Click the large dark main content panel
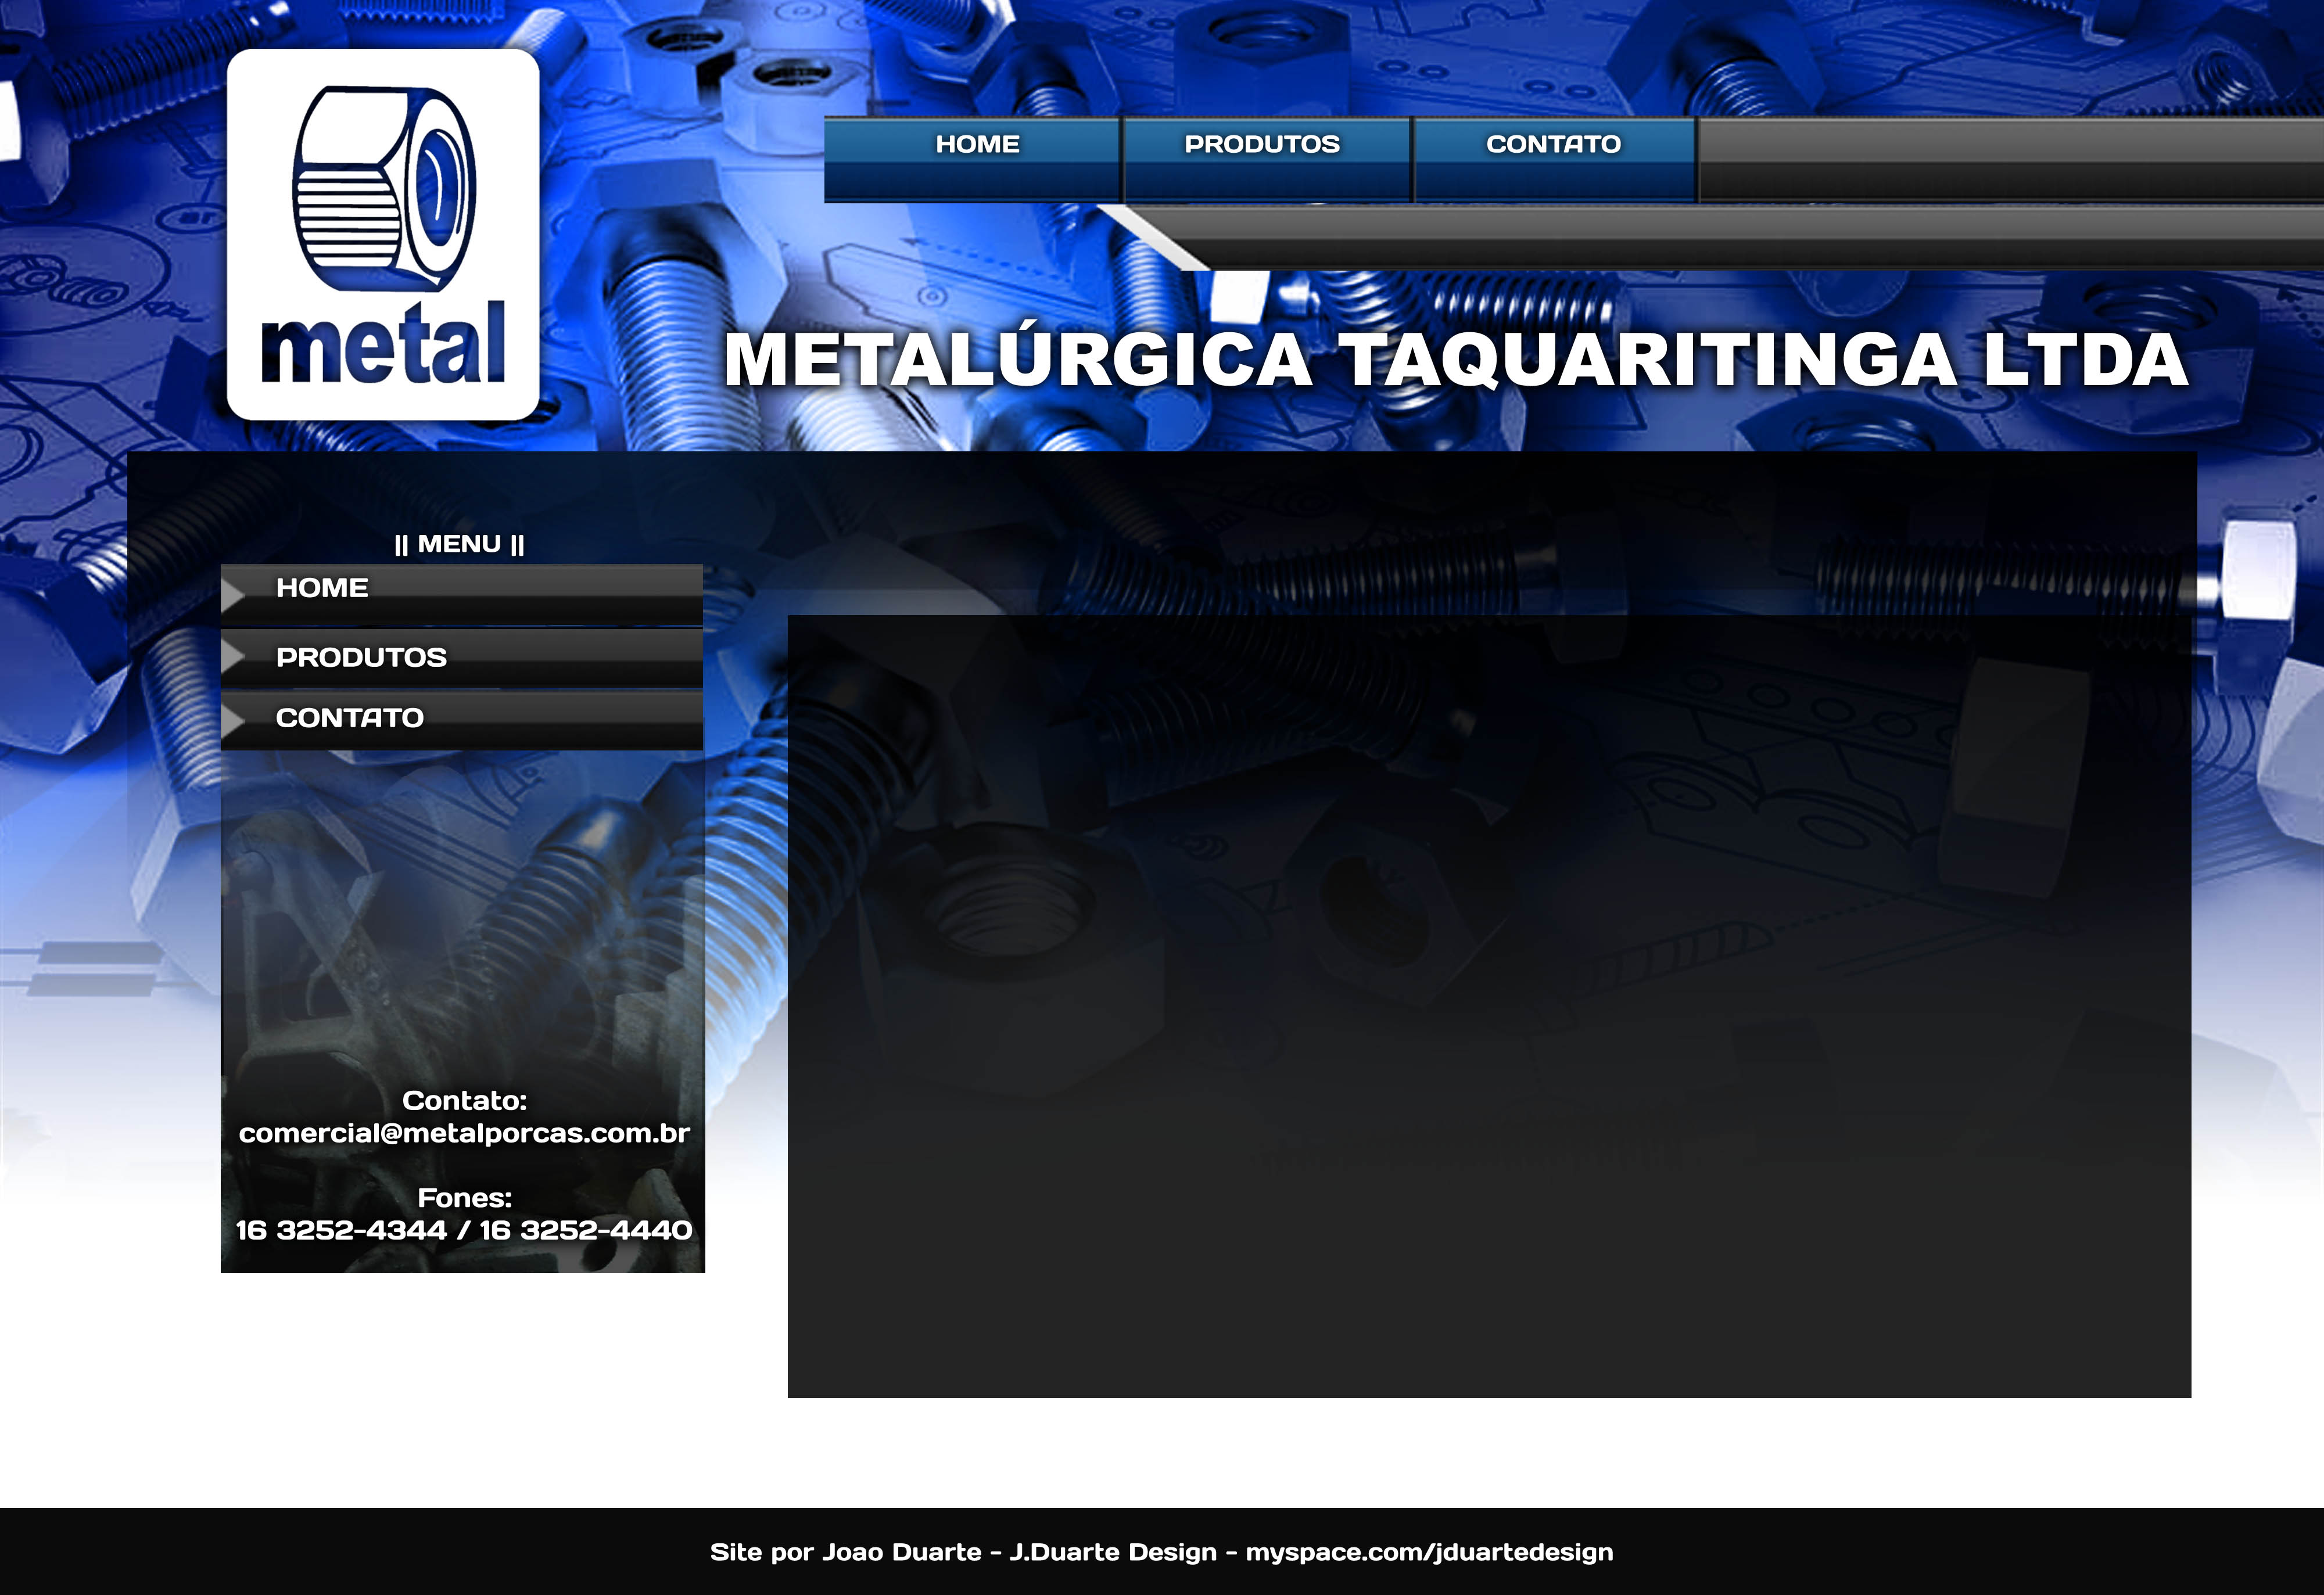 (x=1489, y=1006)
